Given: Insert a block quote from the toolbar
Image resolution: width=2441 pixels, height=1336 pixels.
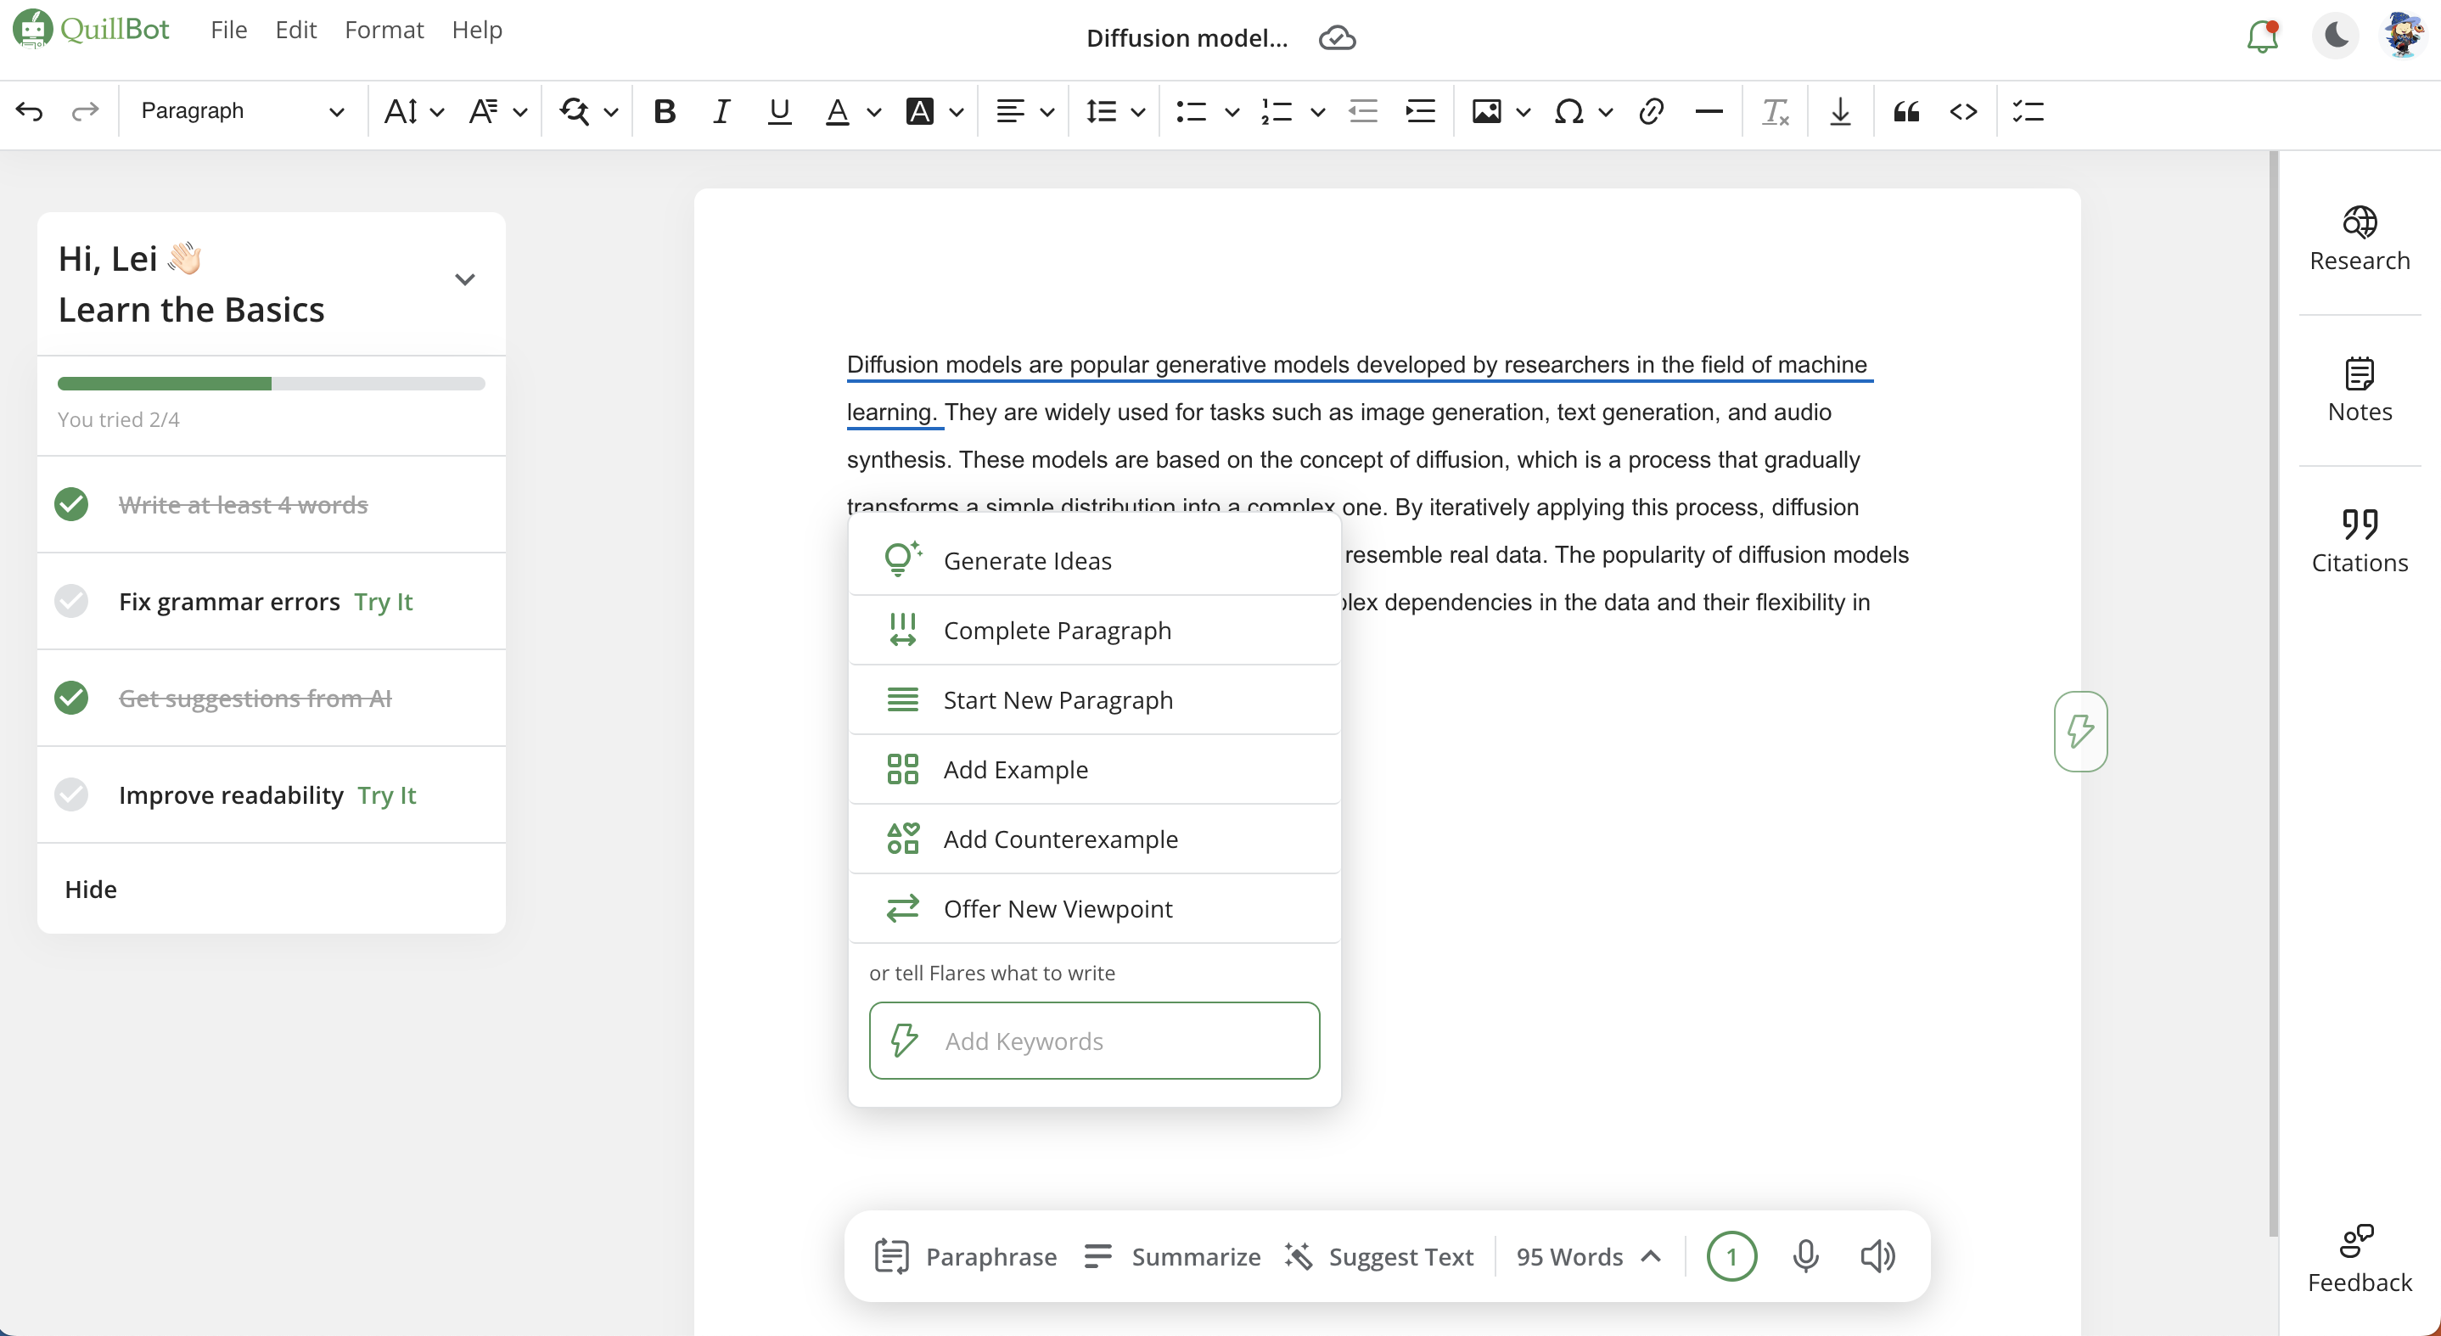Looking at the screenshot, I should point(1905,112).
